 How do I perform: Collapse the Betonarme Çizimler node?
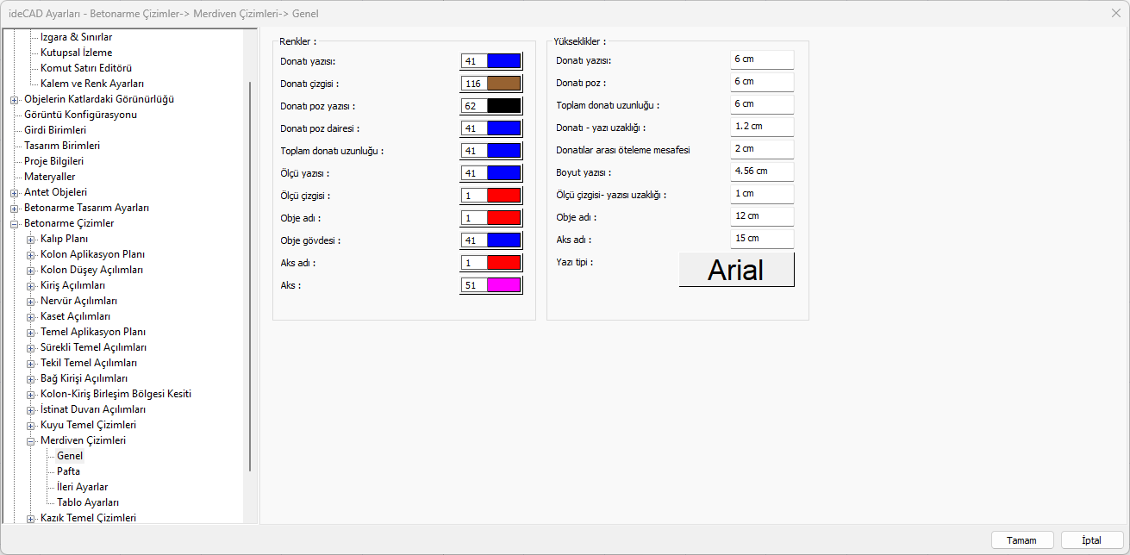point(15,223)
